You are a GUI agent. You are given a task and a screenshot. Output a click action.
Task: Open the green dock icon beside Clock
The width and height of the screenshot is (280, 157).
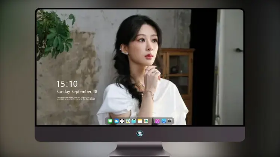click(x=128, y=121)
